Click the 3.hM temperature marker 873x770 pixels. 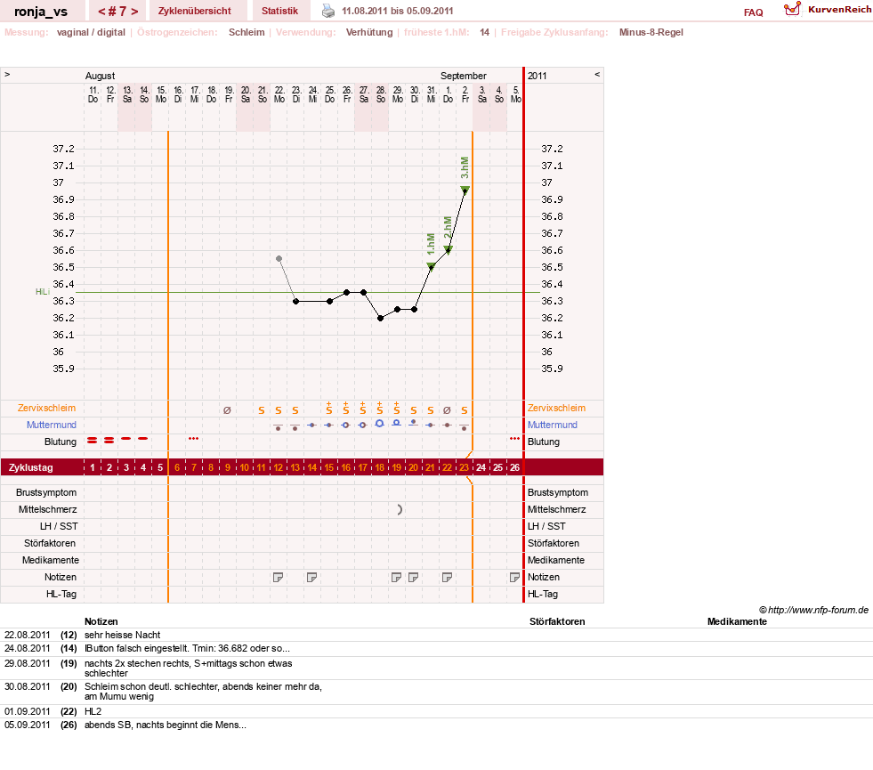465,190
